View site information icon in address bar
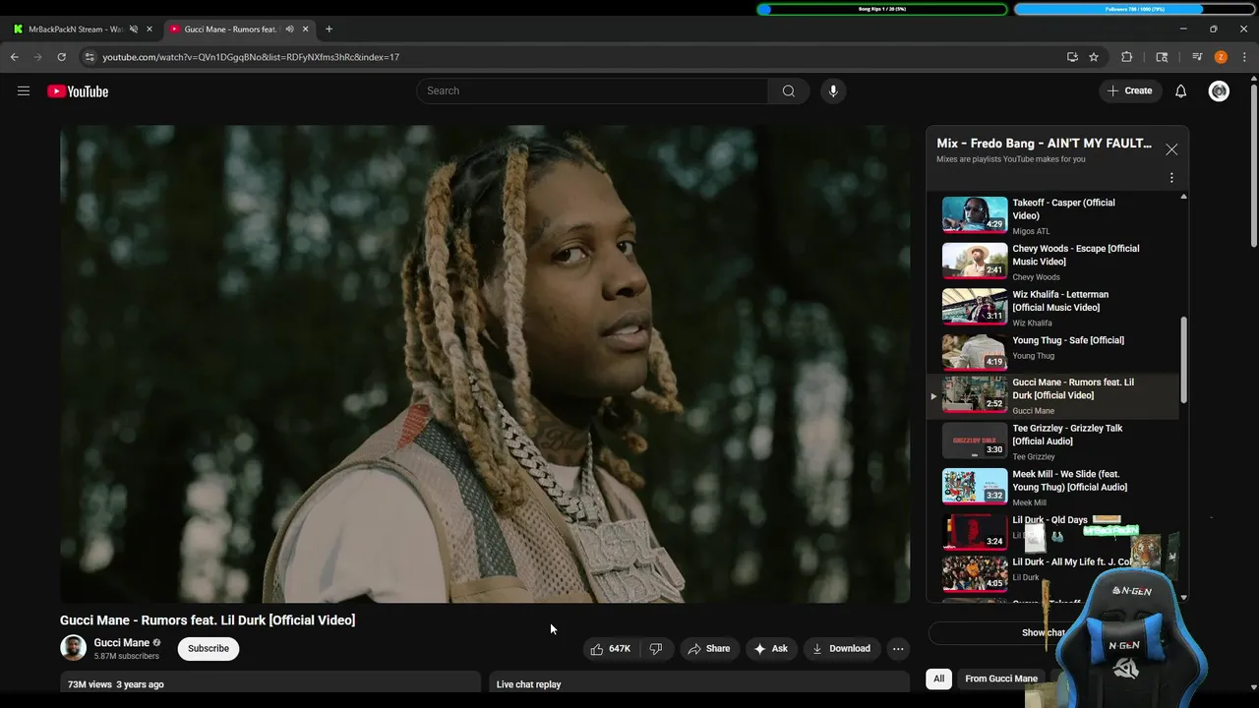 (90, 57)
